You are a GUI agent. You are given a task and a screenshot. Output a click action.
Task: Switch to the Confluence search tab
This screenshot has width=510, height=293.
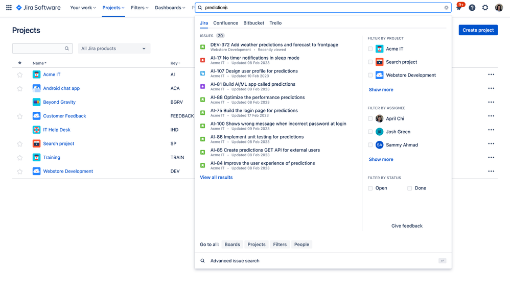(x=225, y=23)
